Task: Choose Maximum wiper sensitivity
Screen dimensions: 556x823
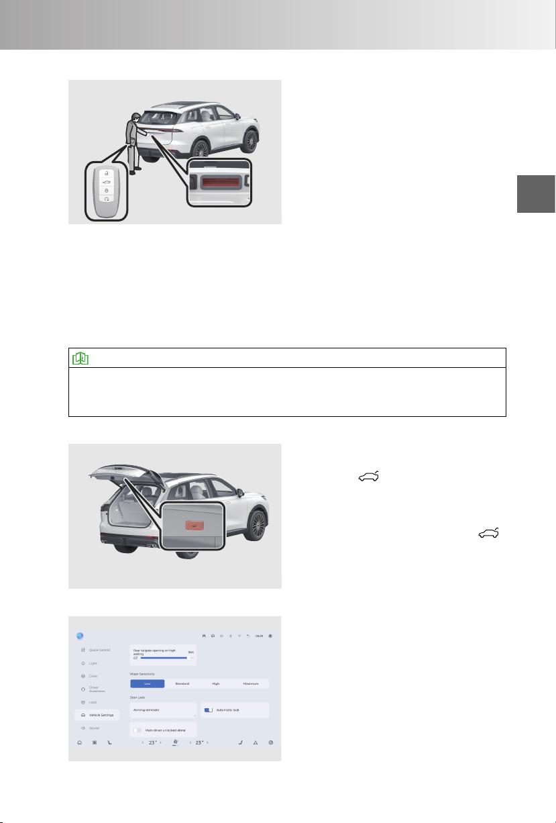Action: coord(252,683)
